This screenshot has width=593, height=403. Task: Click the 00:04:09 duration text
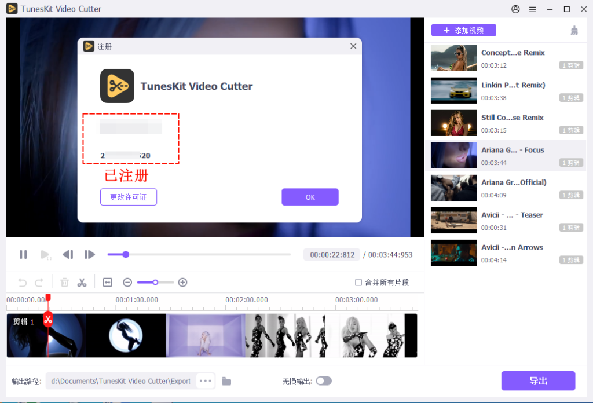[x=493, y=196]
